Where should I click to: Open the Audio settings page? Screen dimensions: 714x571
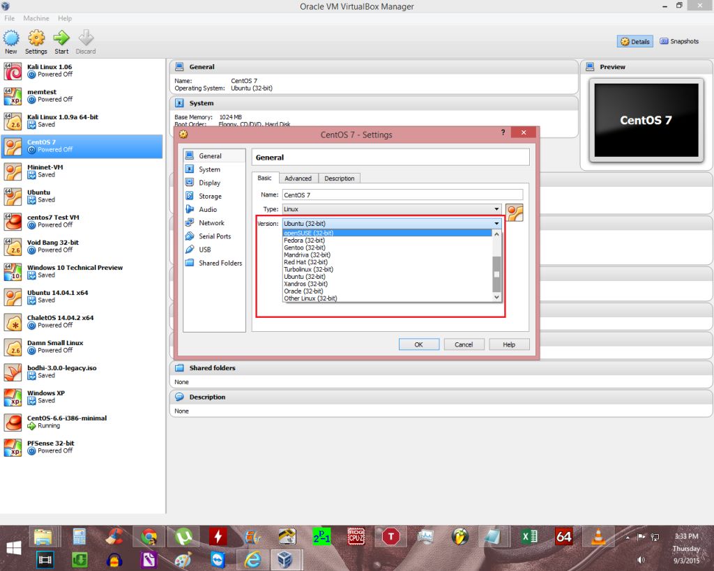point(209,209)
